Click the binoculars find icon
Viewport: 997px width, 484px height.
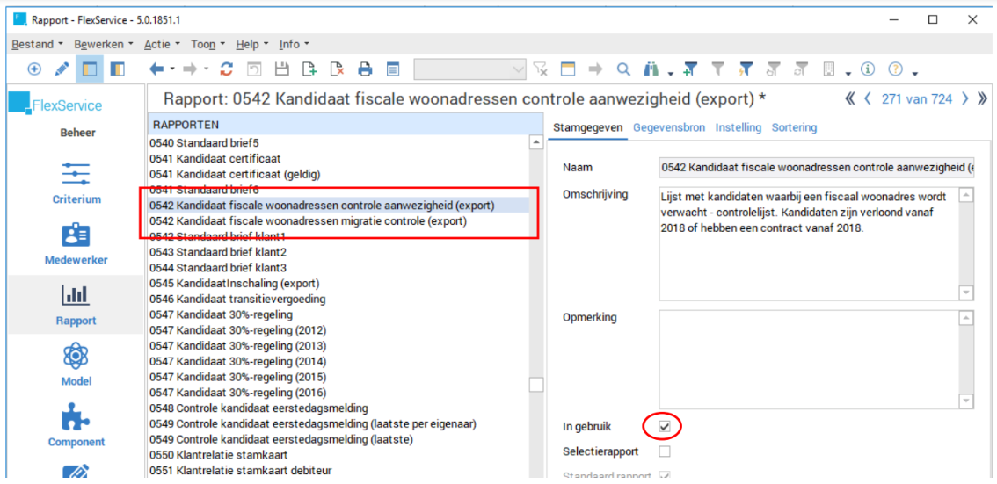click(651, 69)
